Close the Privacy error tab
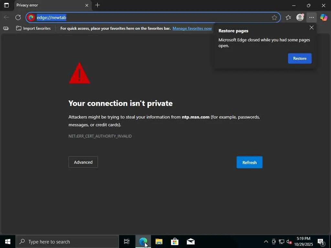 (87, 5)
